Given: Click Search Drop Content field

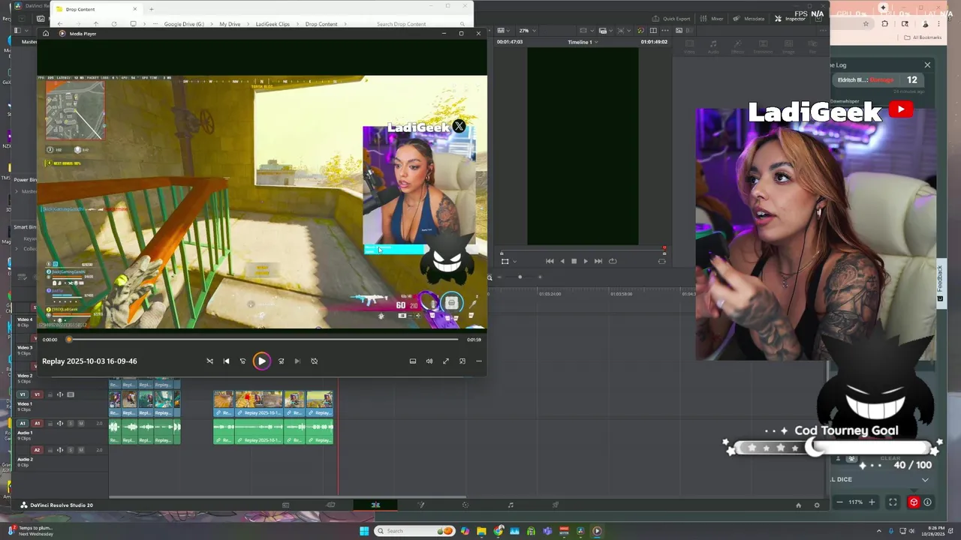Looking at the screenshot, I should tap(419, 24).
